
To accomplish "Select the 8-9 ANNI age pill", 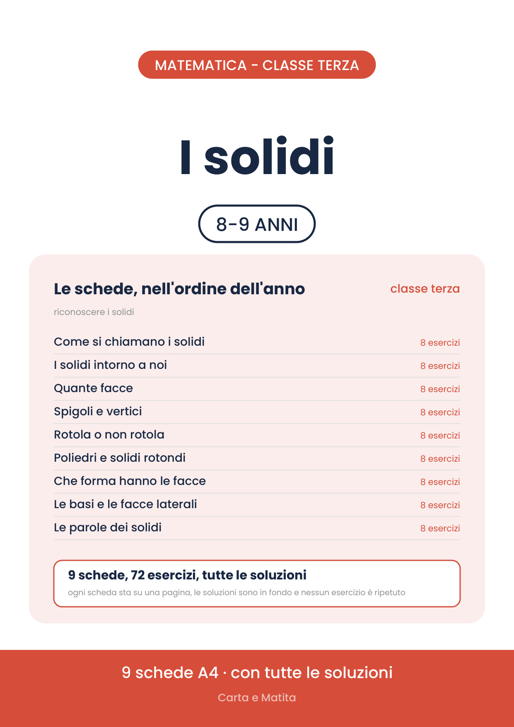I will [x=257, y=224].
